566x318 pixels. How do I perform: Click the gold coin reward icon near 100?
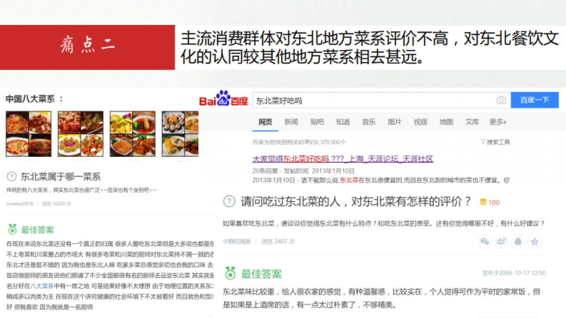[483, 202]
